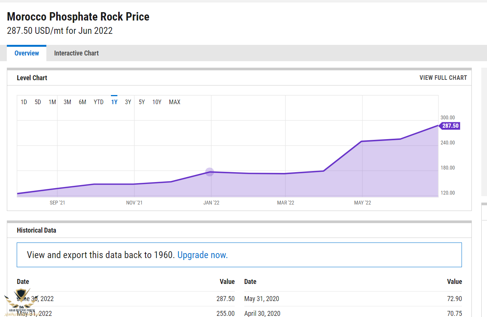The image size is (487, 317).
Task: Select the Overview tab
Action: (x=27, y=53)
